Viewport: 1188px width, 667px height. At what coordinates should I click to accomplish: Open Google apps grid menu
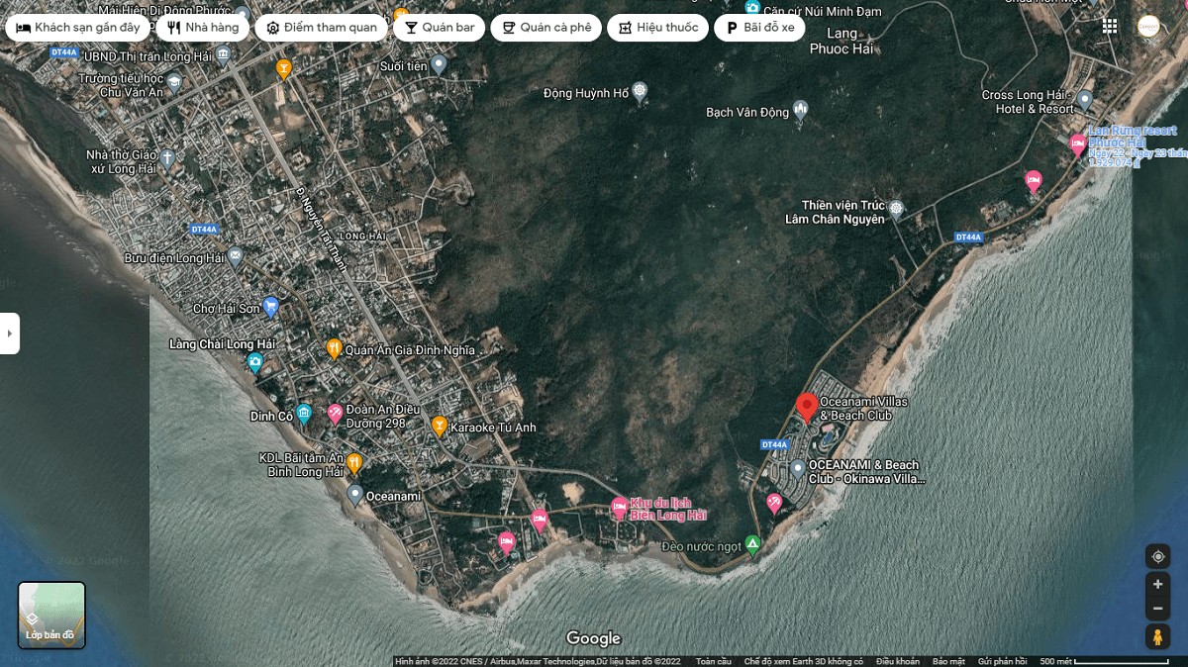[x=1110, y=27]
